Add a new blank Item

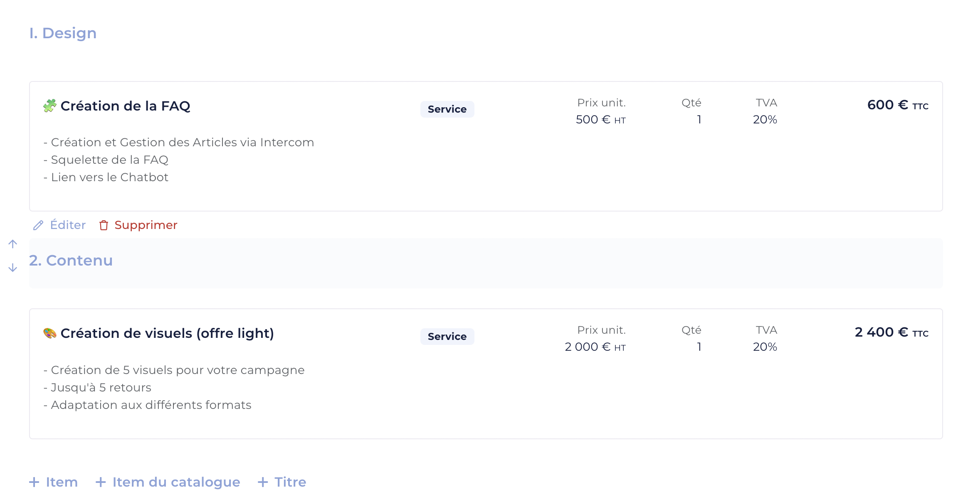tap(53, 482)
